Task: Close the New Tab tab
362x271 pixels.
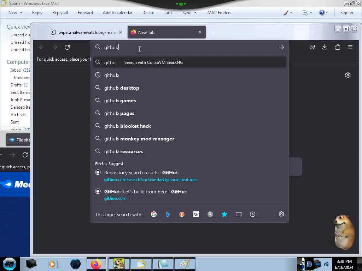Action: tap(200, 32)
